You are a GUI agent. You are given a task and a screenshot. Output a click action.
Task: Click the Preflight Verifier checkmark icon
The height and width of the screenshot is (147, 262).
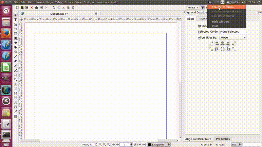(41, 7)
